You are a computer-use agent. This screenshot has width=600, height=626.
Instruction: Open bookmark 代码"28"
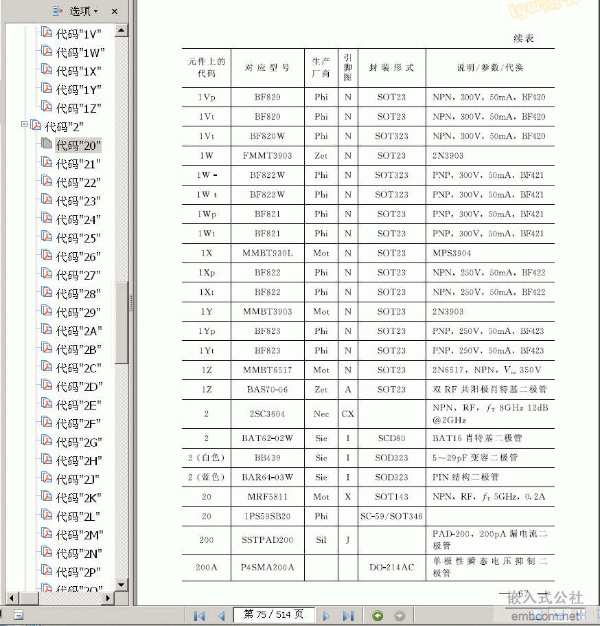point(78,294)
